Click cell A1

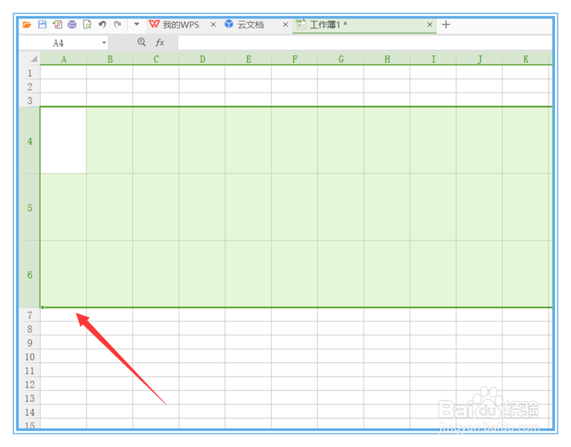pos(63,73)
